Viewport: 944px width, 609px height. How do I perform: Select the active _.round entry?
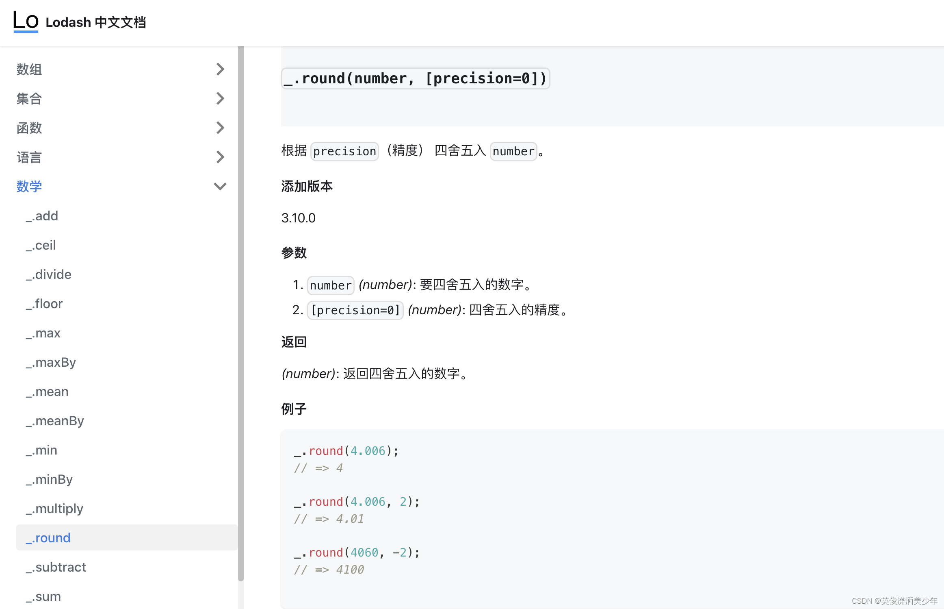coord(127,537)
